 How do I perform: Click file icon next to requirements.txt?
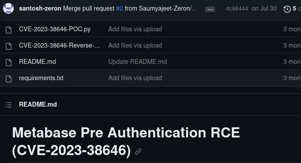coord(8,78)
